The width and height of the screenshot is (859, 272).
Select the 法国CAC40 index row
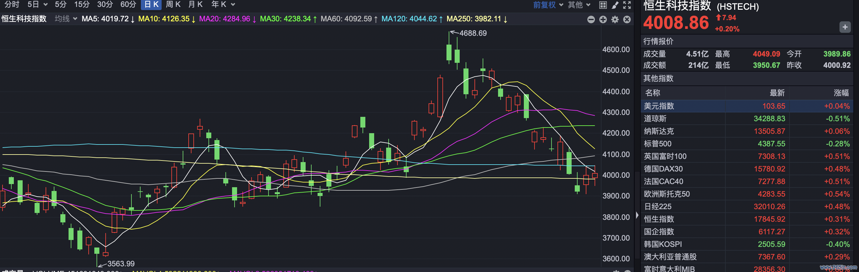(x=747, y=182)
